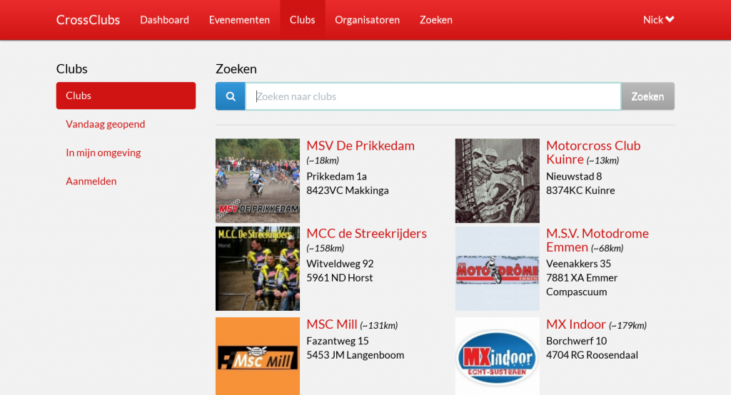Open the M.S.V. Motodrome Emmen title

(598, 240)
